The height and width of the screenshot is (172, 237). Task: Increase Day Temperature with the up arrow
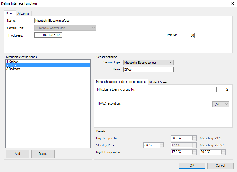[194, 137]
